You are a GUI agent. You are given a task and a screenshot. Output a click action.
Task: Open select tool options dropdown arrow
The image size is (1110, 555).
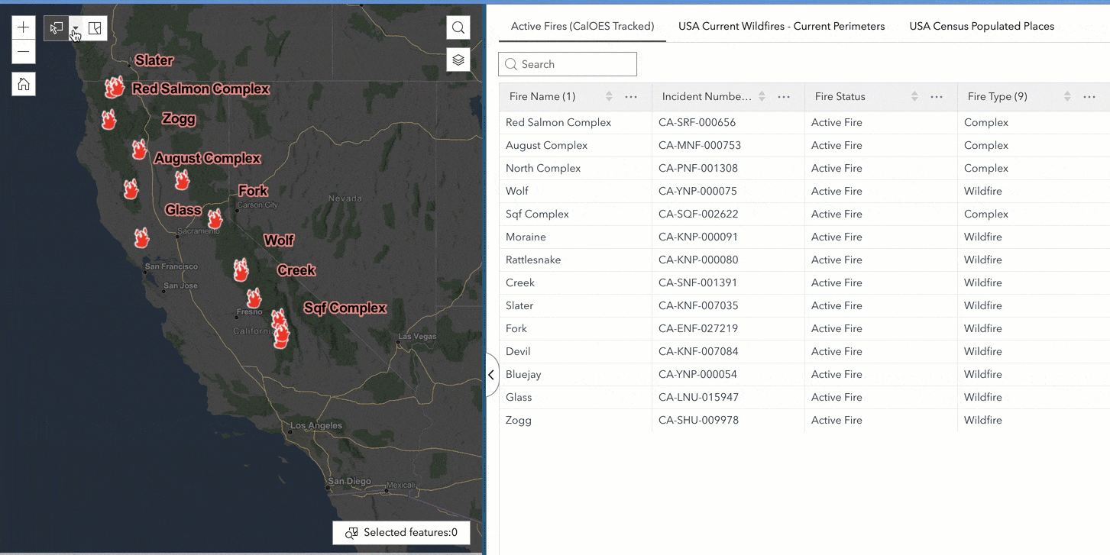coord(76,28)
